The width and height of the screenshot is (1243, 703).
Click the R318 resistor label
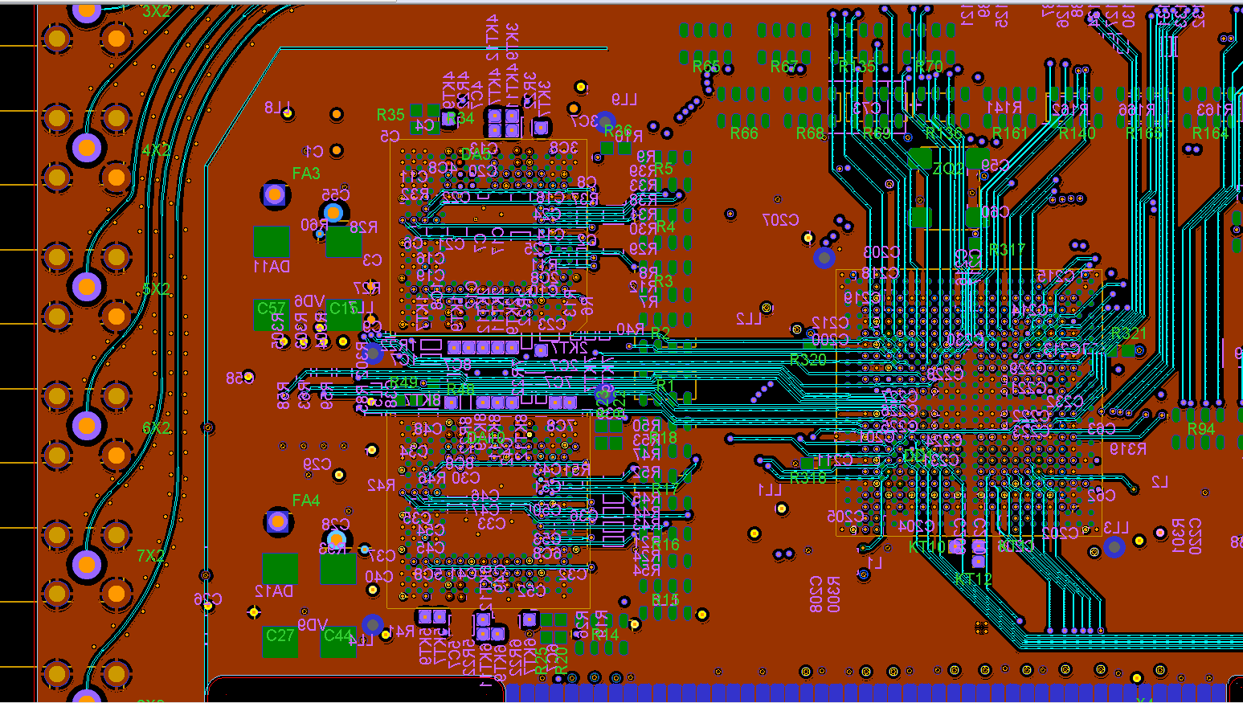tap(808, 478)
